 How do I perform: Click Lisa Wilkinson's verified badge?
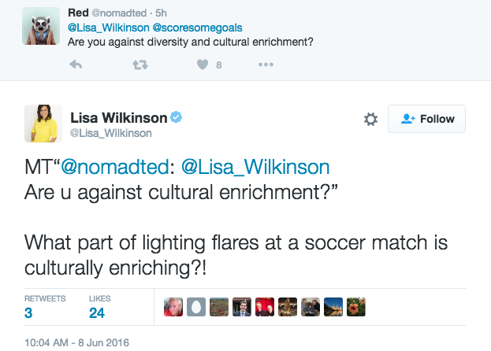click(x=177, y=118)
